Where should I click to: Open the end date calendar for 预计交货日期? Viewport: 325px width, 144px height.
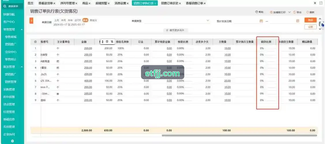(298, 21)
